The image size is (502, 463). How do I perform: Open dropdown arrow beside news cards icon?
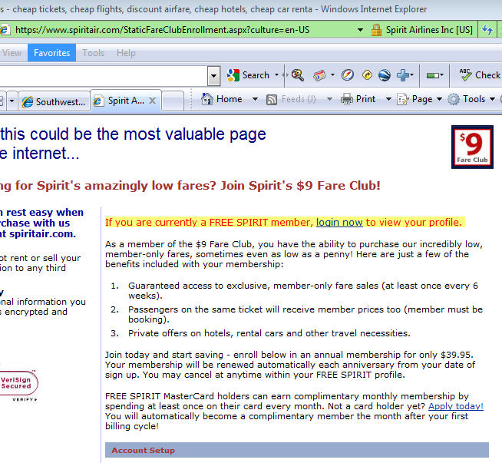332,75
